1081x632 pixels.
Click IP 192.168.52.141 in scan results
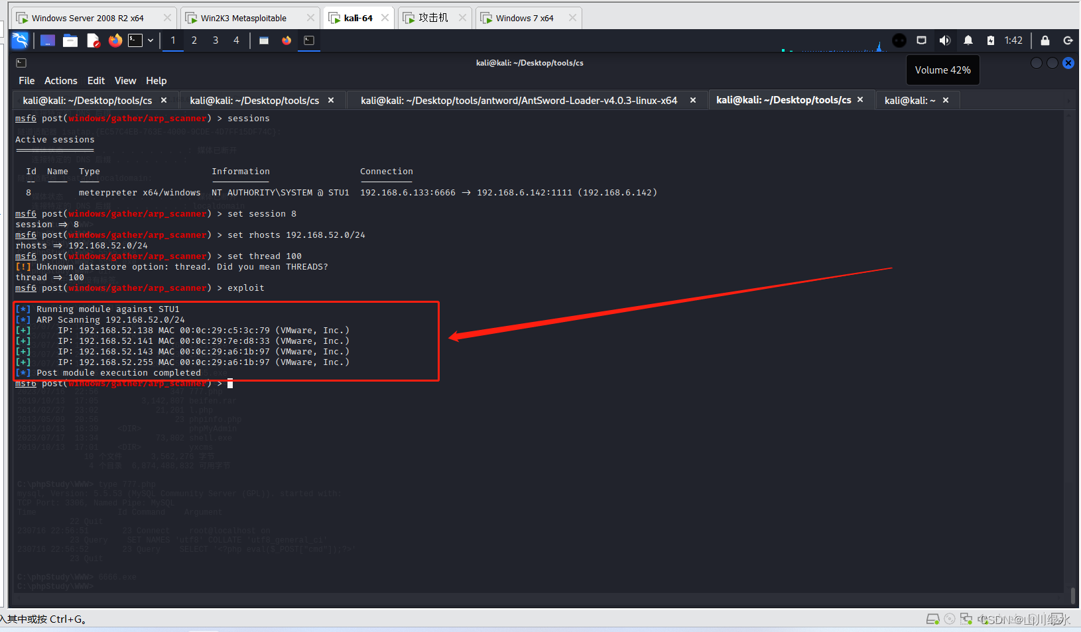(116, 341)
